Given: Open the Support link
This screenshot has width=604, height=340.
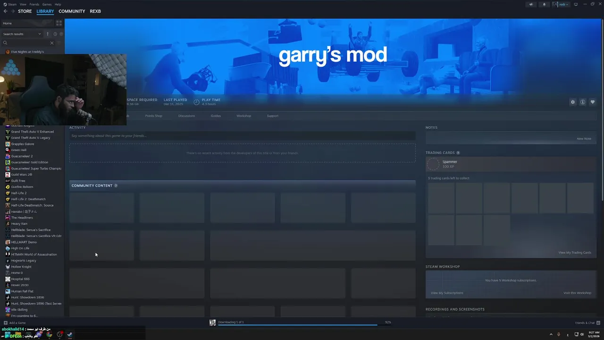Looking at the screenshot, I should 273,116.
